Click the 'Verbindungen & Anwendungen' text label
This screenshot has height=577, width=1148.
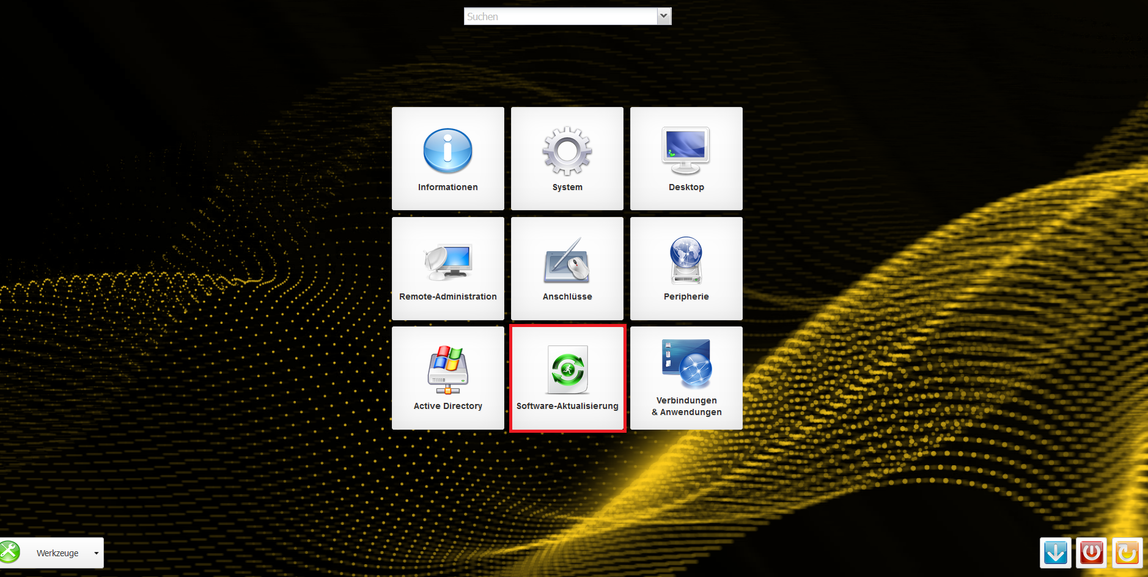point(686,406)
